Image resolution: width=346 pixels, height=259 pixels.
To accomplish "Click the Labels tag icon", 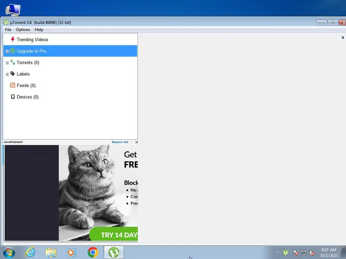I will [x=13, y=74].
